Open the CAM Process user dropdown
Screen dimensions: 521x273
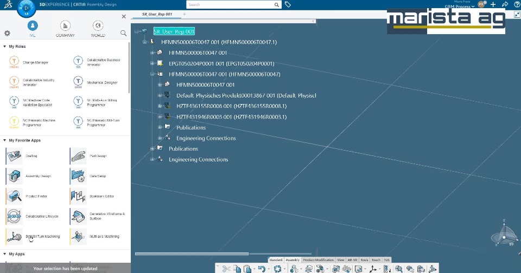[460, 6]
